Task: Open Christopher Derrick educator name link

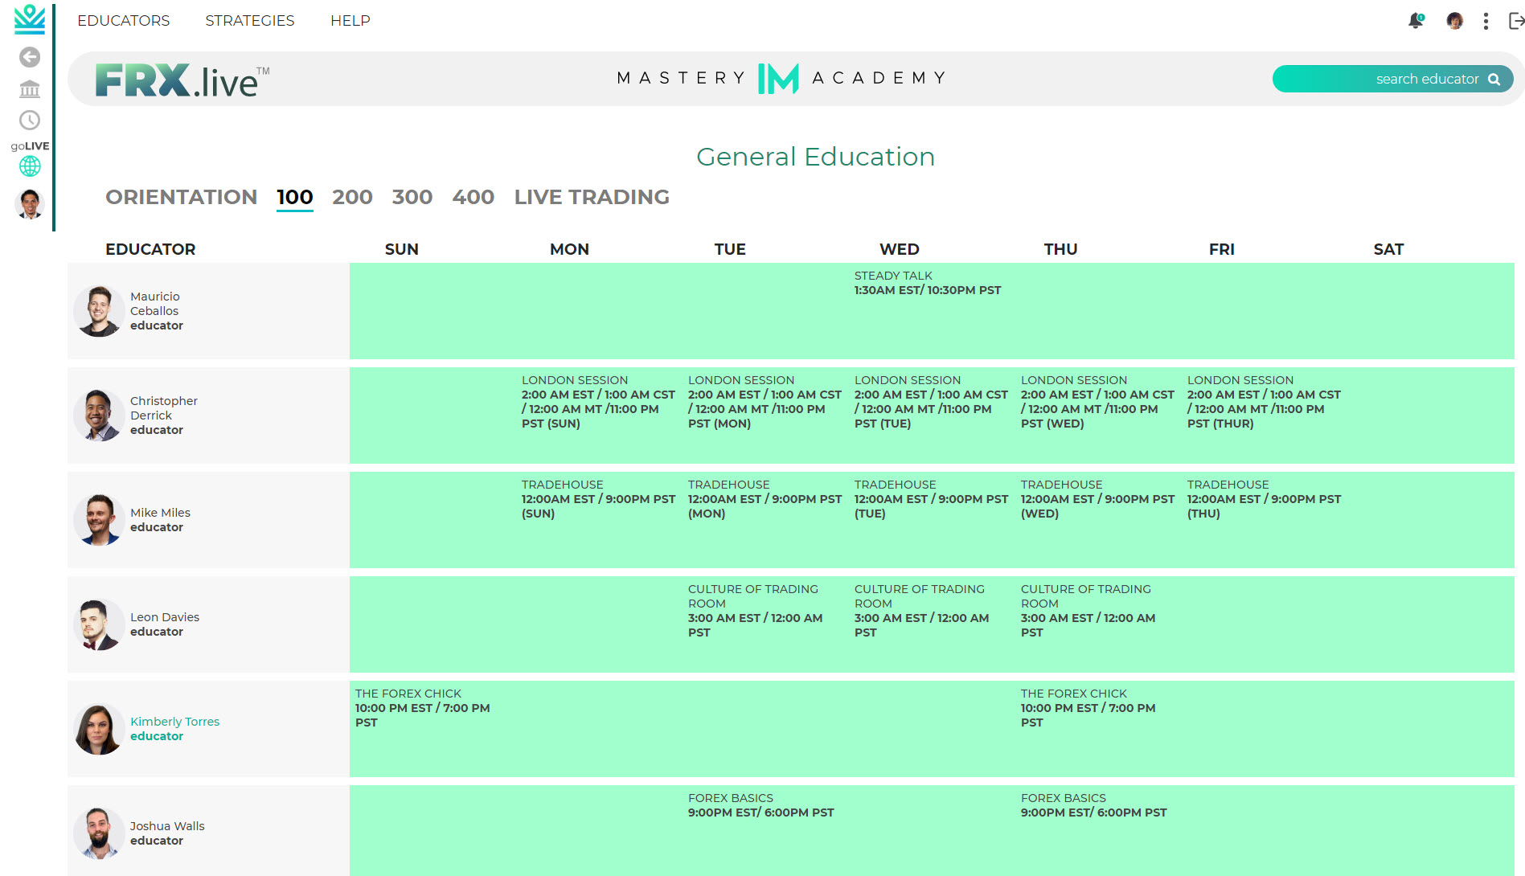Action: click(x=164, y=408)
